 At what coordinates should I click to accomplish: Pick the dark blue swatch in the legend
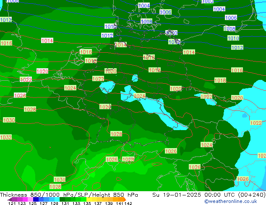coord(36,200)
